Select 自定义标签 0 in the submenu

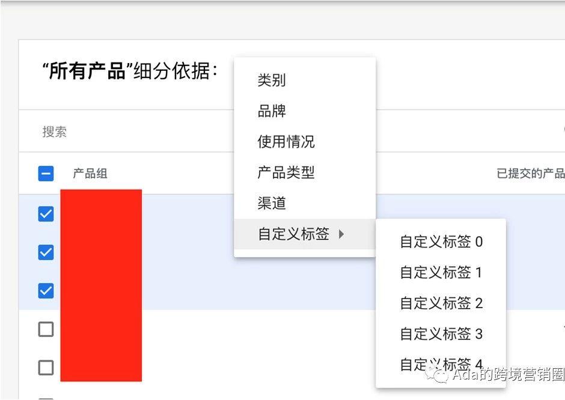pyautogui.click(x=441, y=241)
